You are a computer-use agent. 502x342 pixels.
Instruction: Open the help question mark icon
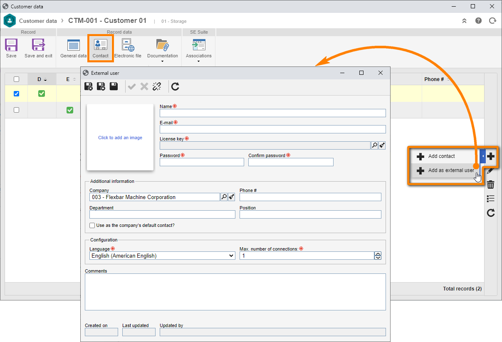click(x=478, y=20)
